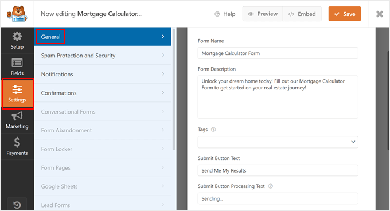
Task: Open the Setup gear icon
Action: (x=17, y=37)
